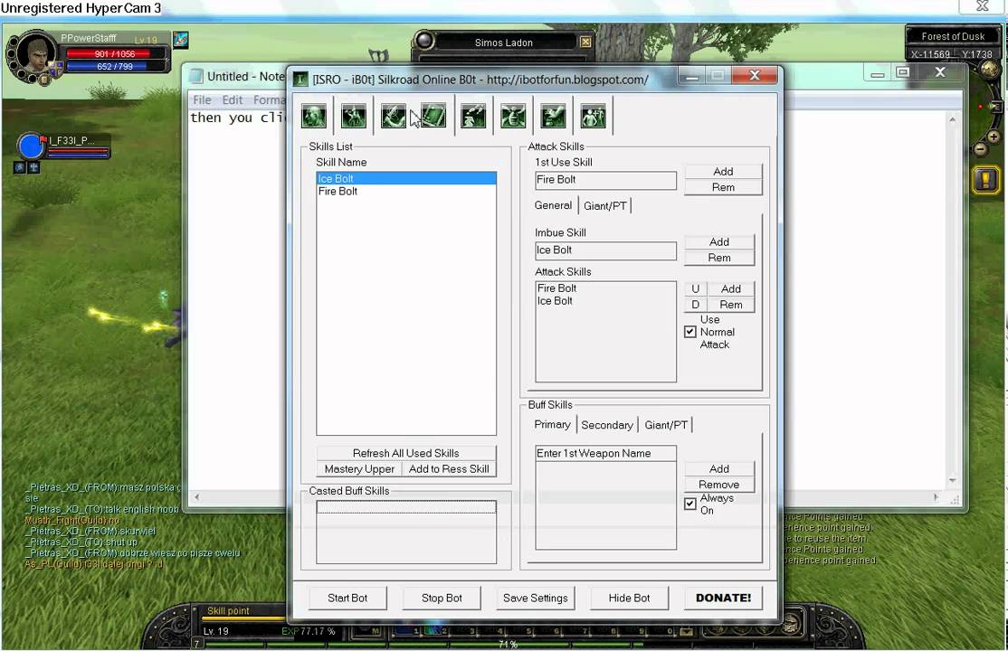Viewport: 1008px width, 651px height.
Task: Click the Start Bot button
Action: [347, 598]
